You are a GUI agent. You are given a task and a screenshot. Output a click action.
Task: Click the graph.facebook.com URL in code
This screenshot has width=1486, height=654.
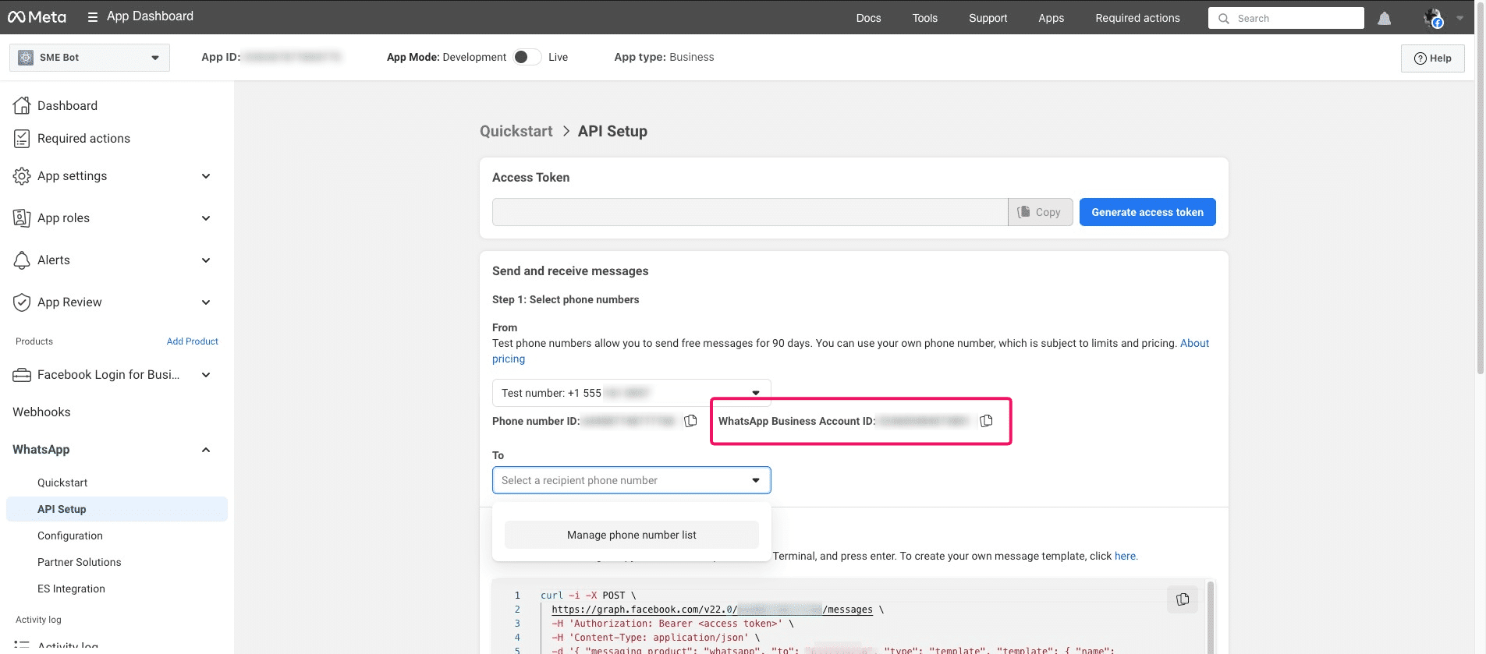click(711, 610)
